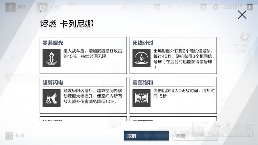
Task: Switch to the 详情 side tab
Action: [15, 58]
